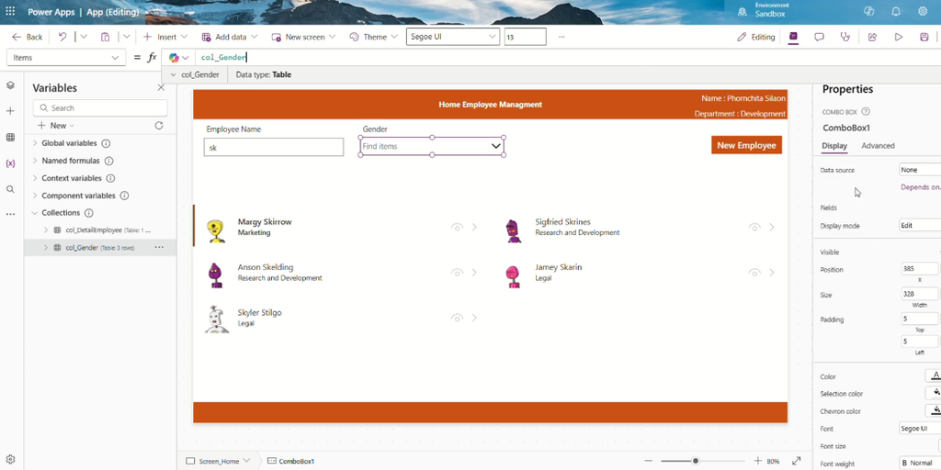Click the Back button

pyautogui.click(x=28, y=37)
